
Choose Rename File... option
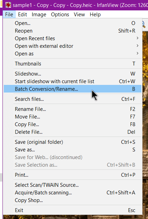(x=72, y=109)
